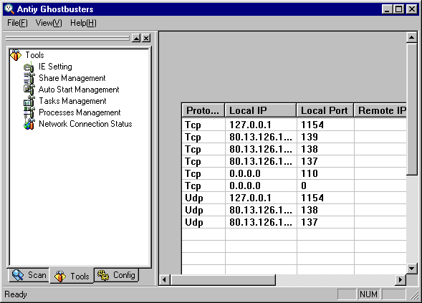
Task: Click the Udp local port 138 cell
Action: pyautogui.click(x=325, y=210)
